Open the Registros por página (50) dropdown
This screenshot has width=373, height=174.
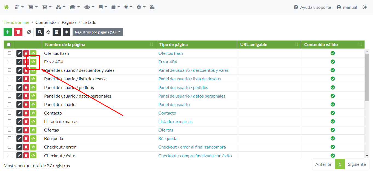tap(97, 32)
